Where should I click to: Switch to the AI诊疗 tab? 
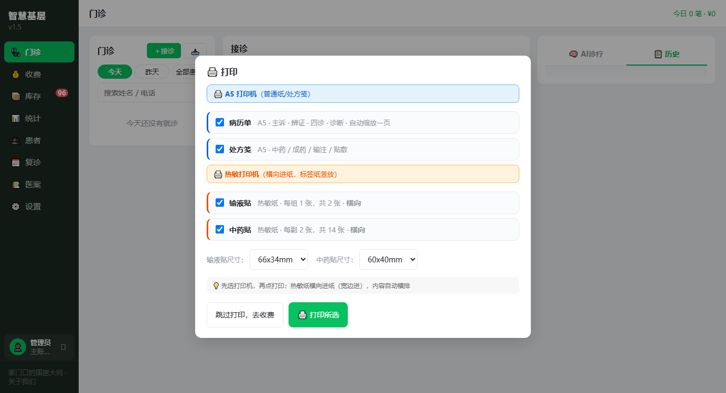586,54
